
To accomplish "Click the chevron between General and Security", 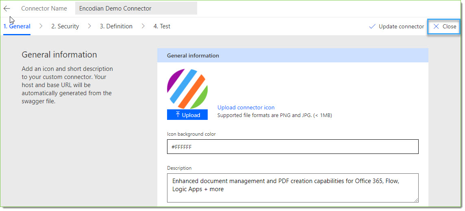I will [41, 26].
